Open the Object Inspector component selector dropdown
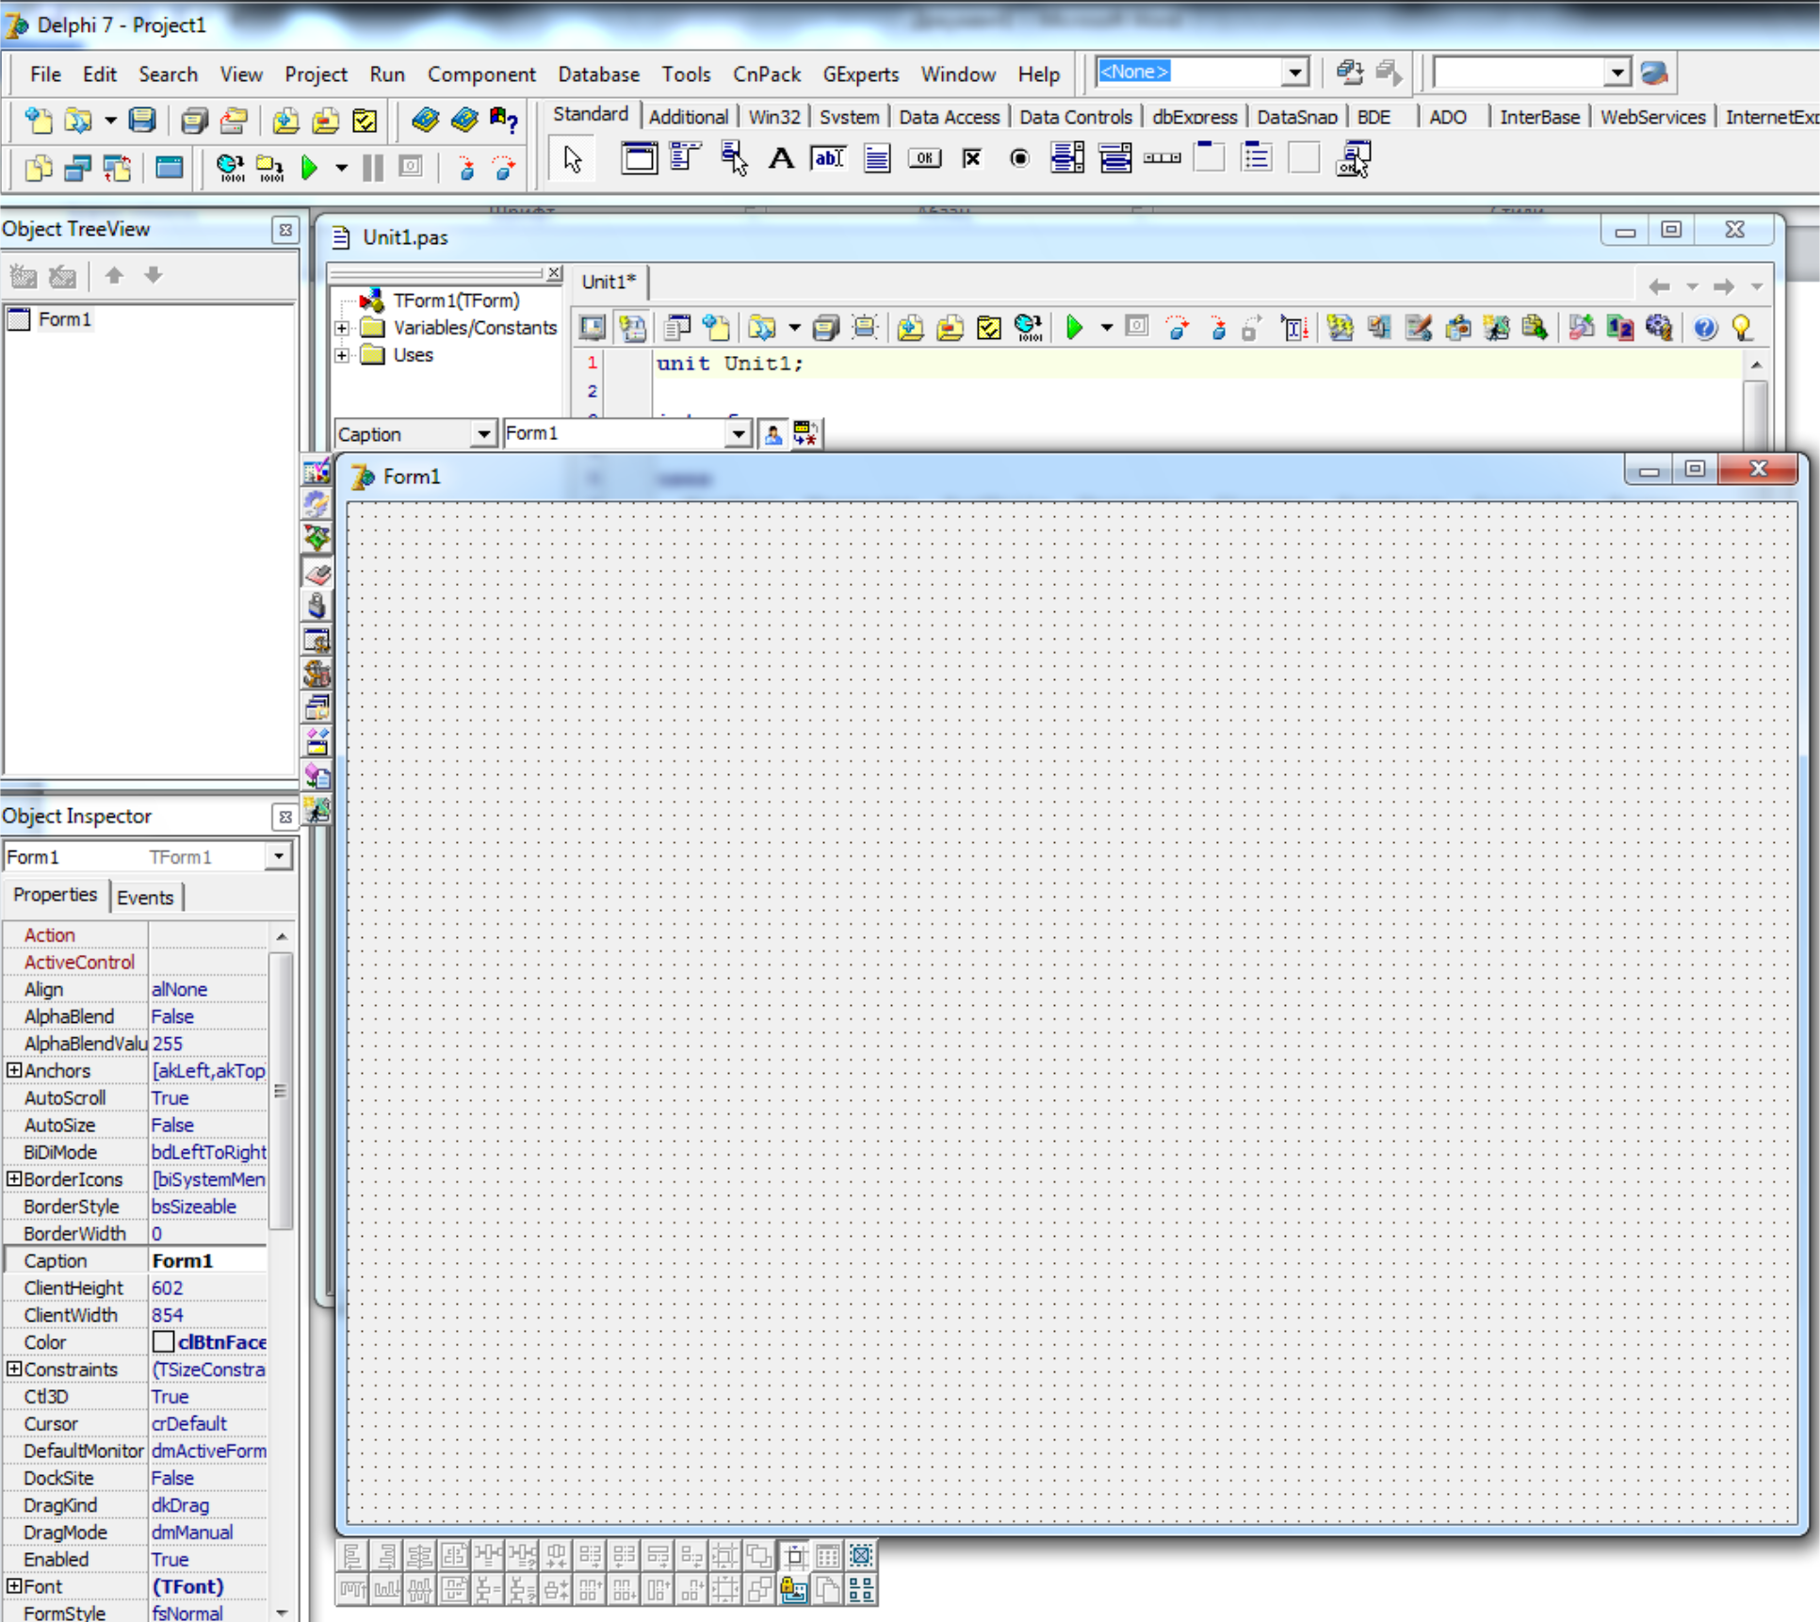 click(278, 856)
